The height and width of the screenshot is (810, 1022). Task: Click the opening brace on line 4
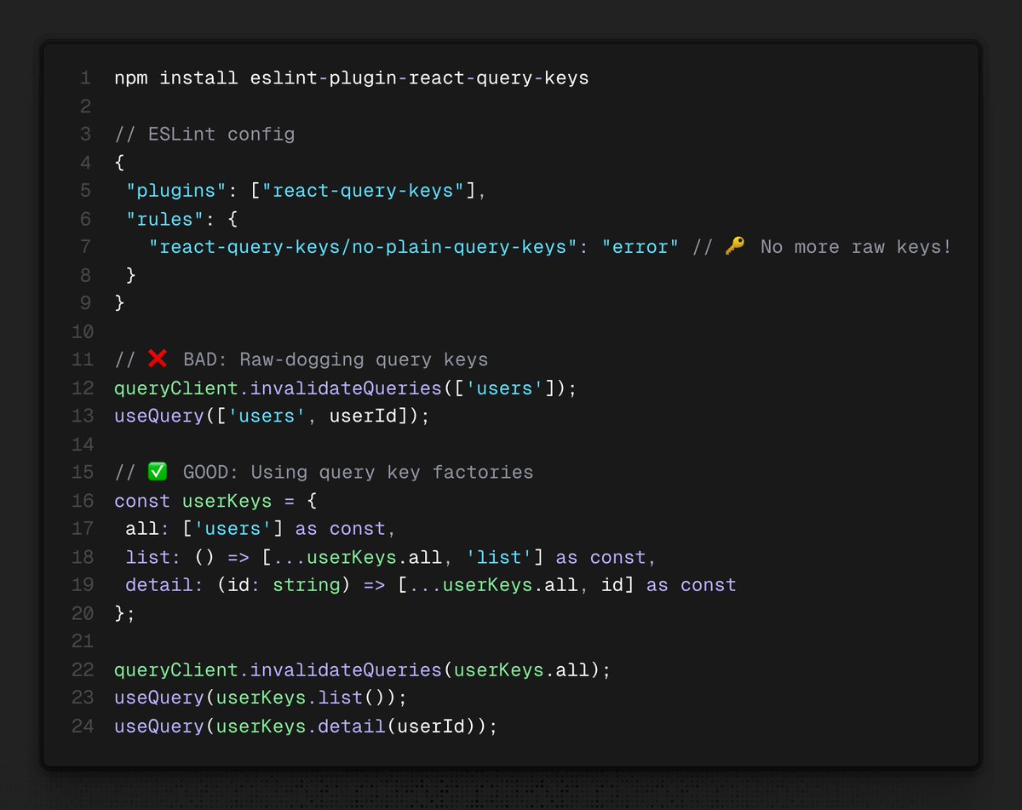(x=119, y=163)
